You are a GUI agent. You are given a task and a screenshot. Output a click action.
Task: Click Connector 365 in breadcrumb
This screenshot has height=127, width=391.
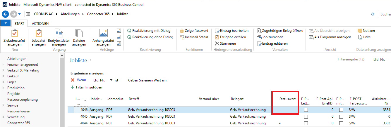98,14
